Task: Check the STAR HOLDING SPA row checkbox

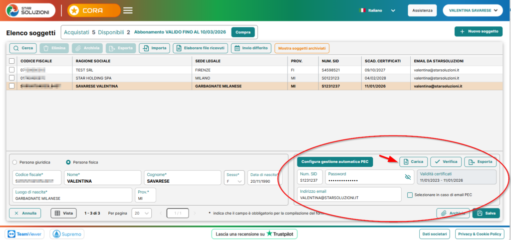Action: pos(12,78)
